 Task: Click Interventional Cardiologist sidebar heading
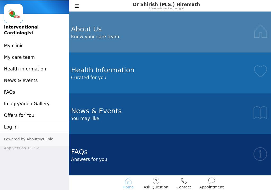tap(21, 30)
